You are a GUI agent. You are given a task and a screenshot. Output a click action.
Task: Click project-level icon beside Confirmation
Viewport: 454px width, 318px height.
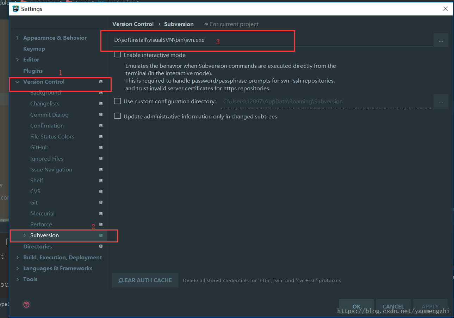tap(101, 125)
